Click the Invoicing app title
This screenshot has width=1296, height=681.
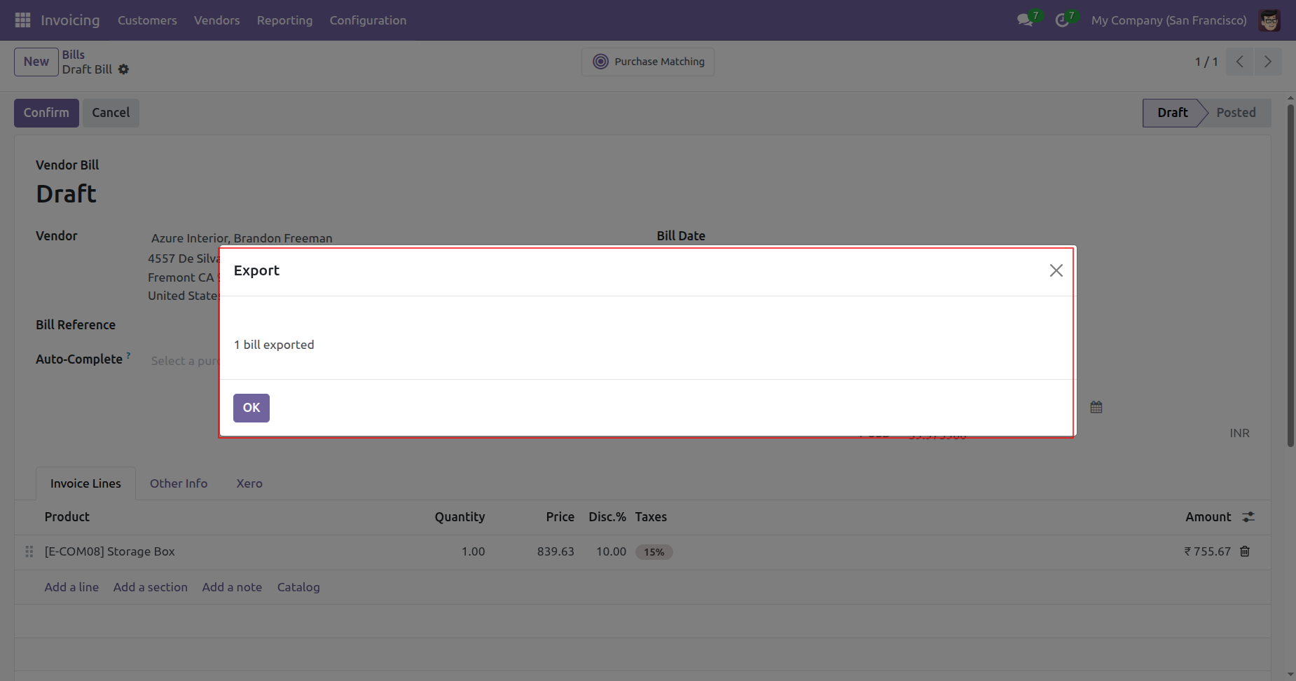pyautogui.click(x=70, y=20)
